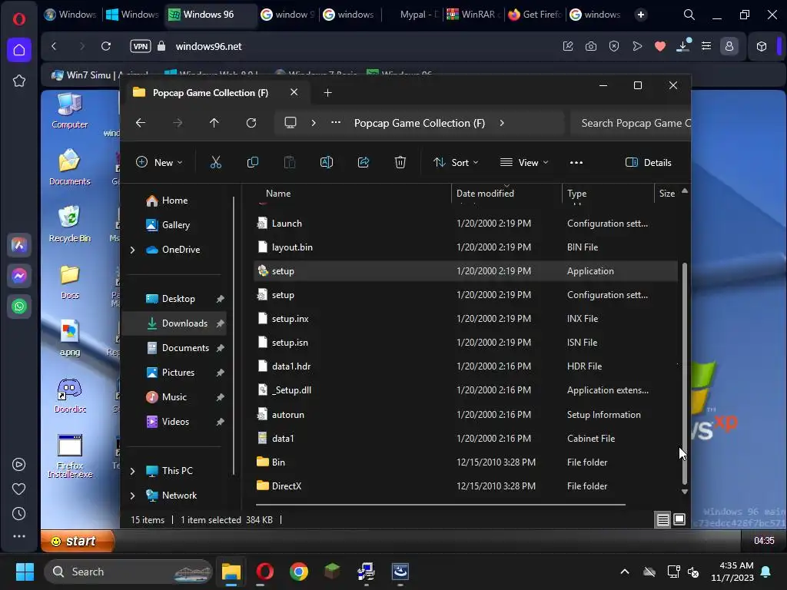Open WhatsApp in Opera sidebar

pos(19,306)
